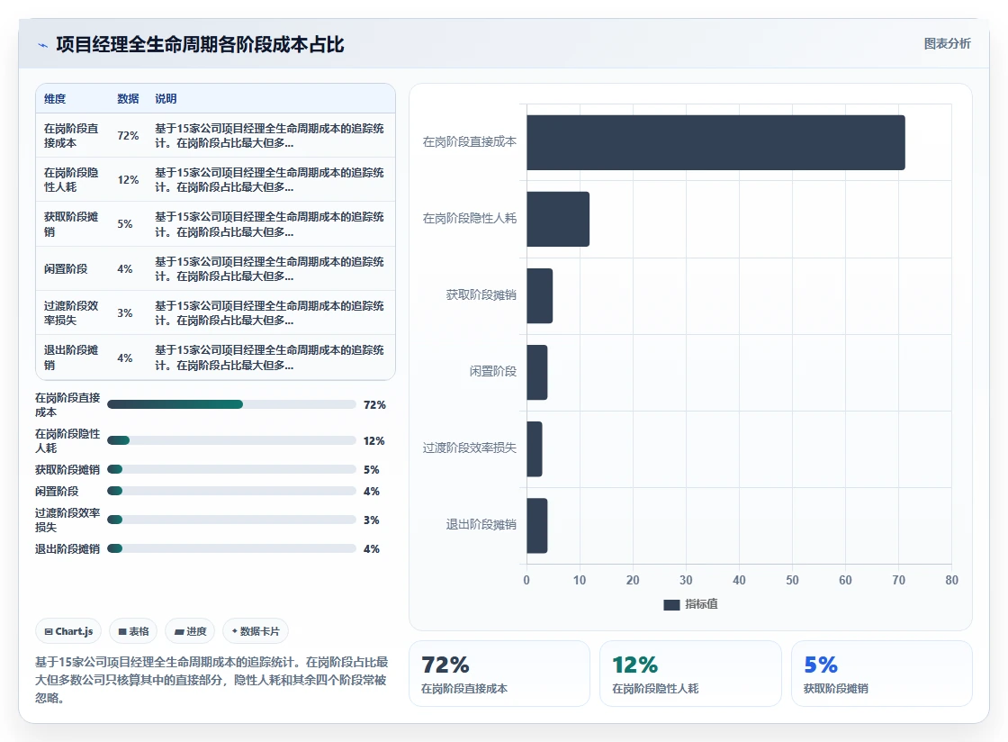Image resolution: width=1008 pixels, height=742 pixels.
Task: Toggle the 指标值 legend item
Action: pos(690,604)
